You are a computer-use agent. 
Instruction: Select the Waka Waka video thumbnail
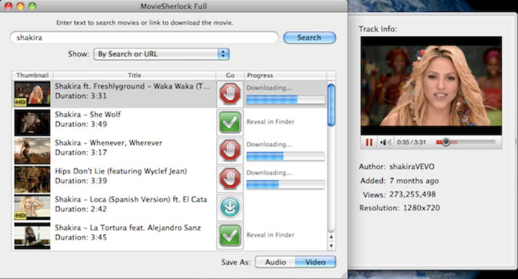coord(33,94)
